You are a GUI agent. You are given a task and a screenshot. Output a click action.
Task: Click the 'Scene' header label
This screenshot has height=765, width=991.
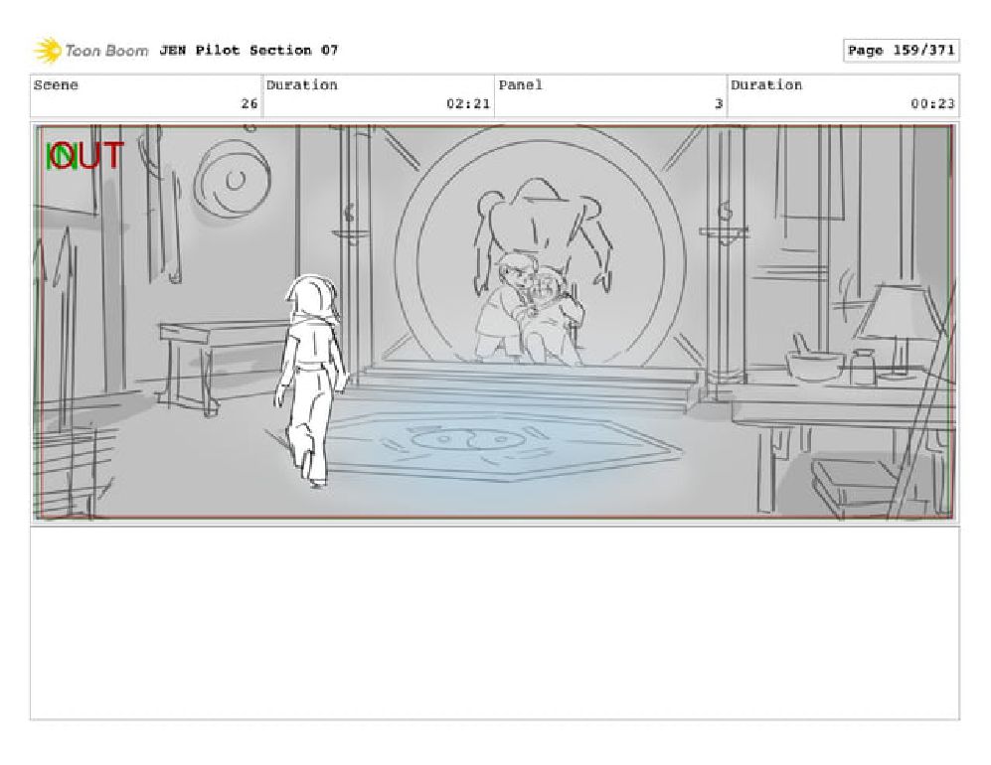tap(56, 85)
